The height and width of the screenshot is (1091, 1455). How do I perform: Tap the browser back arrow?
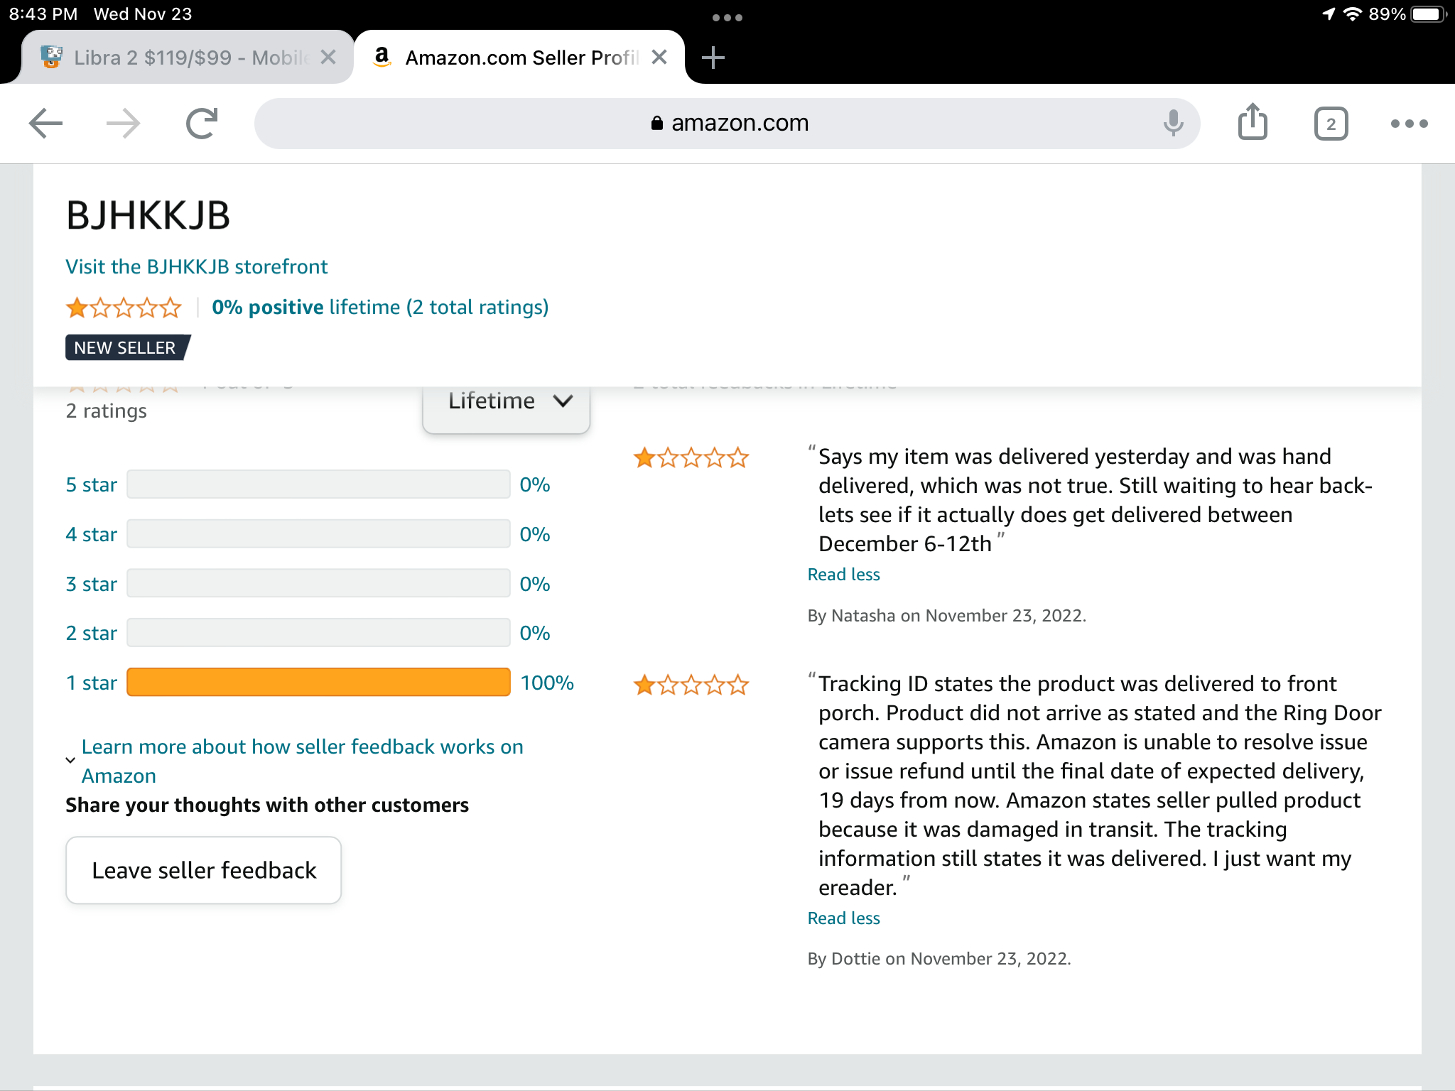click(46, 124)
